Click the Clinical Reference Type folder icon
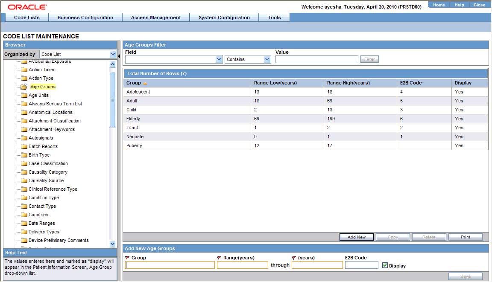The width and height of the screenshot is (492, 282). pyautogui.click(x=24, y=189)
